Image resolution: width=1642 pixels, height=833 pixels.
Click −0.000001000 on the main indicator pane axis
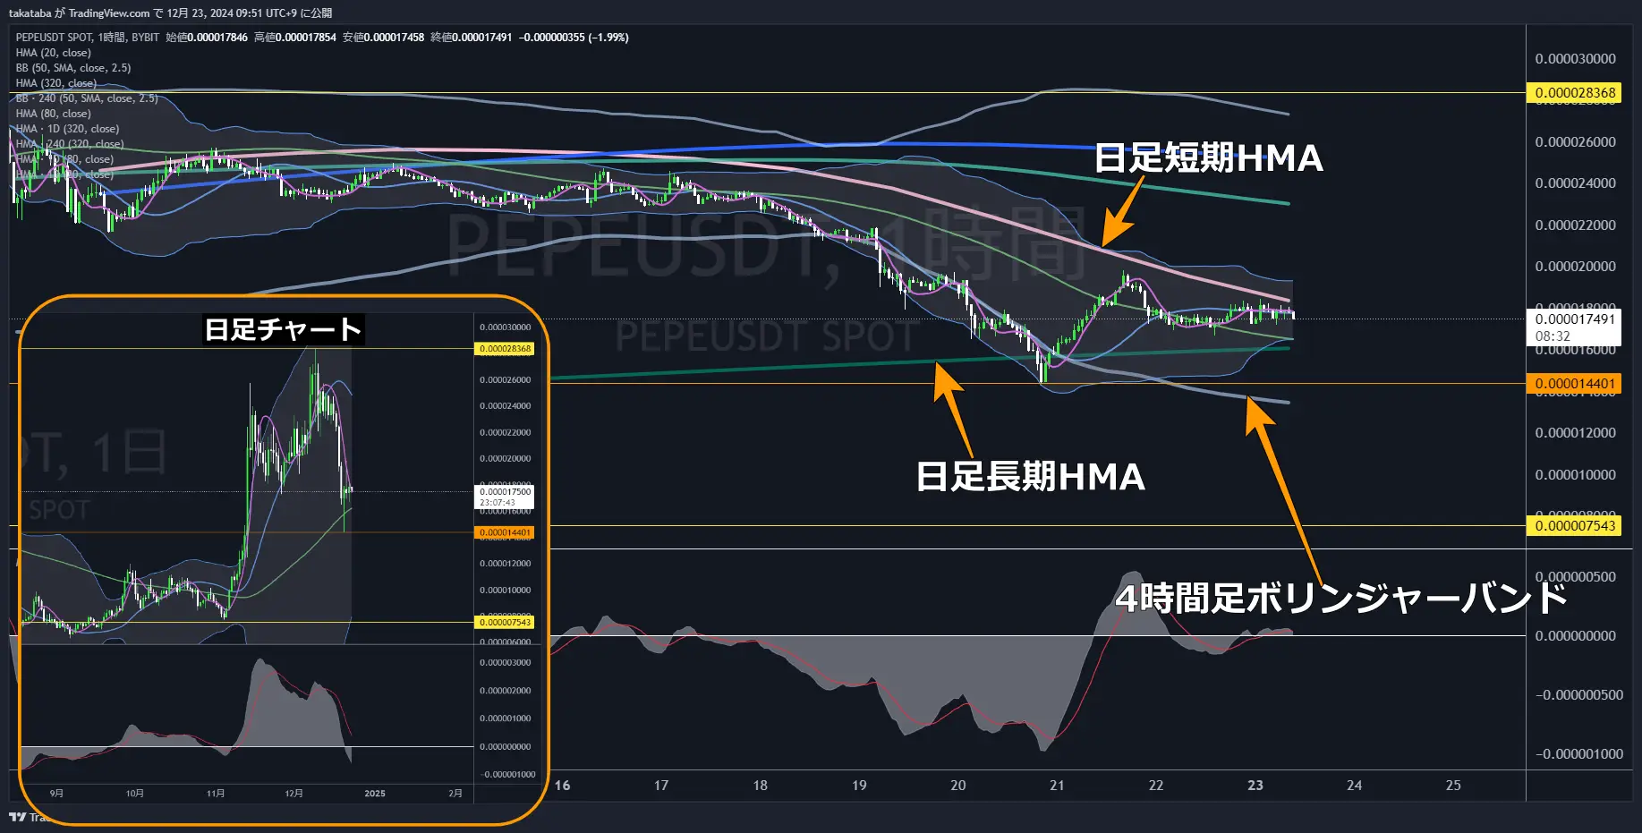pyautogui.click(x=1578, y=754)
